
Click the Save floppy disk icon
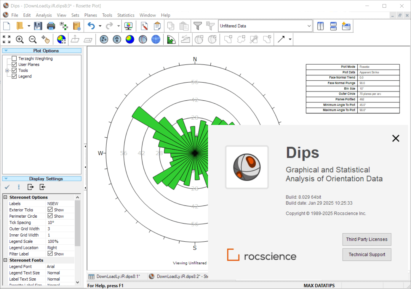pyautogui.click(x=38, y=26)
